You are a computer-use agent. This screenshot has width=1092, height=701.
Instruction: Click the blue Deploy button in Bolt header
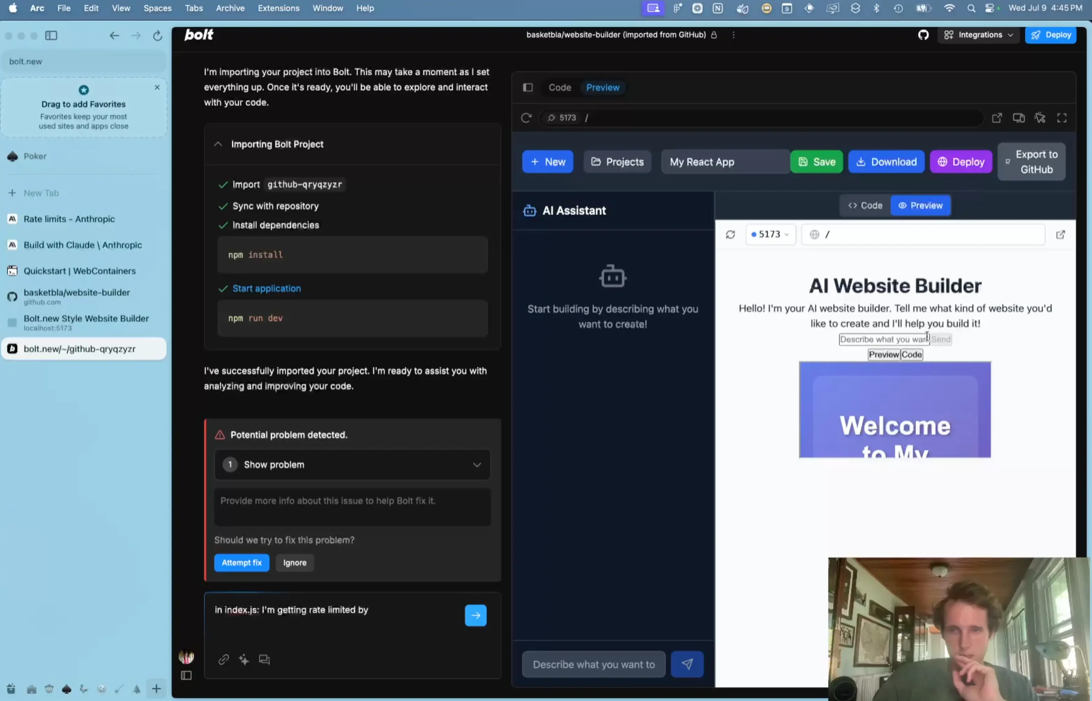[1050, 35]
